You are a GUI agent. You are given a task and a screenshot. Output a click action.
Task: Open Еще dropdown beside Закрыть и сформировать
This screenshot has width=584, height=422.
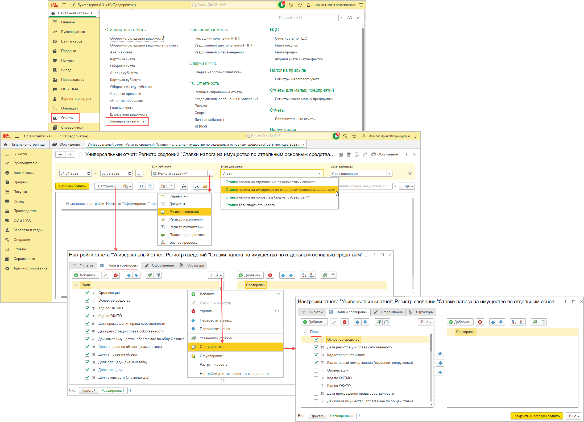tap(574, 416)
